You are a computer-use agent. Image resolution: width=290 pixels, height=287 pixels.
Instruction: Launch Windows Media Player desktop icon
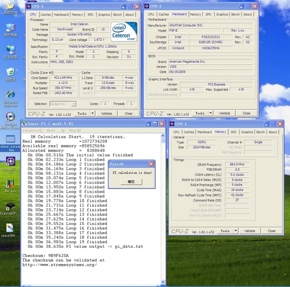(10, 117)
